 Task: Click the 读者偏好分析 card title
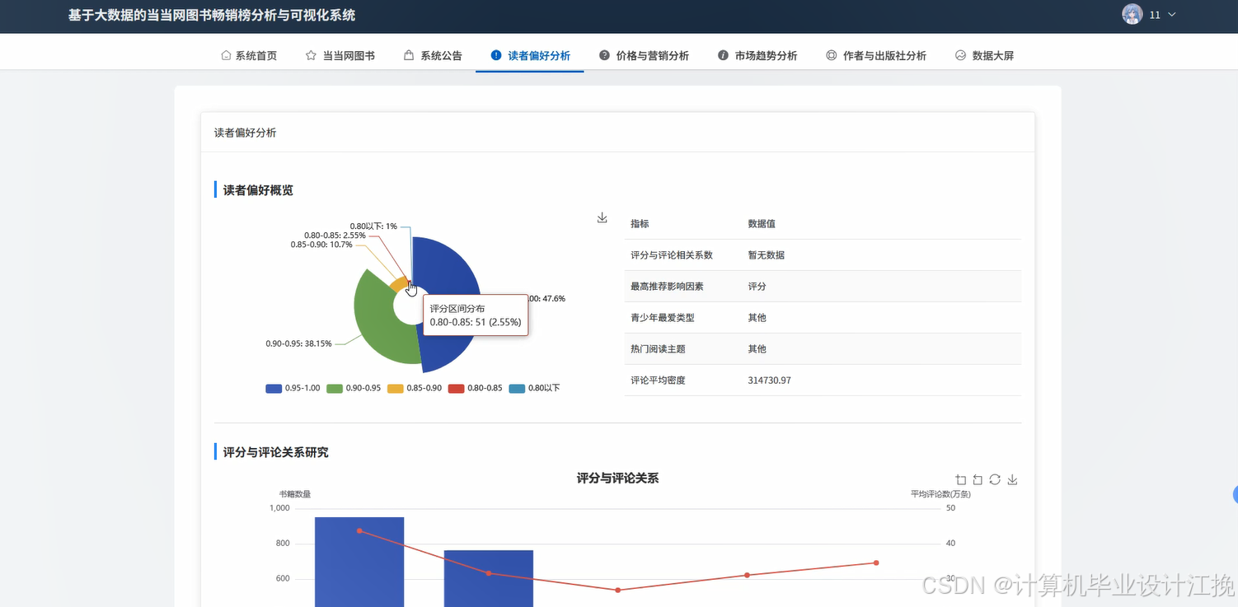245,133
